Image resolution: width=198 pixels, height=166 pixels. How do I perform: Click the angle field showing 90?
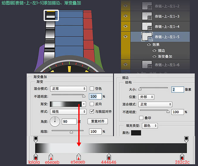coord(69,121)
